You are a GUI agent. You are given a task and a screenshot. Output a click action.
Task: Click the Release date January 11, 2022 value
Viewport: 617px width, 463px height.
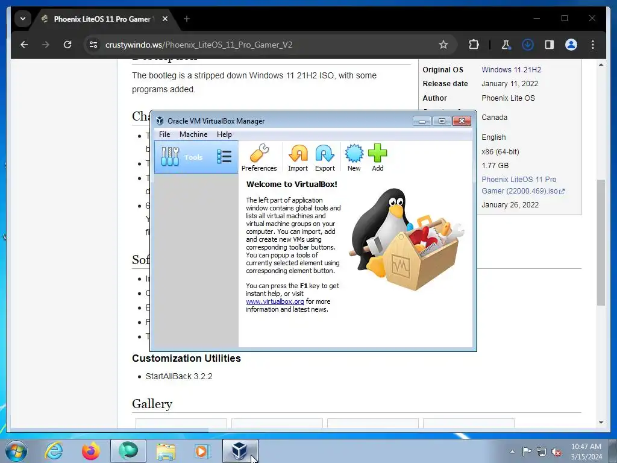[x=510, y=83]
